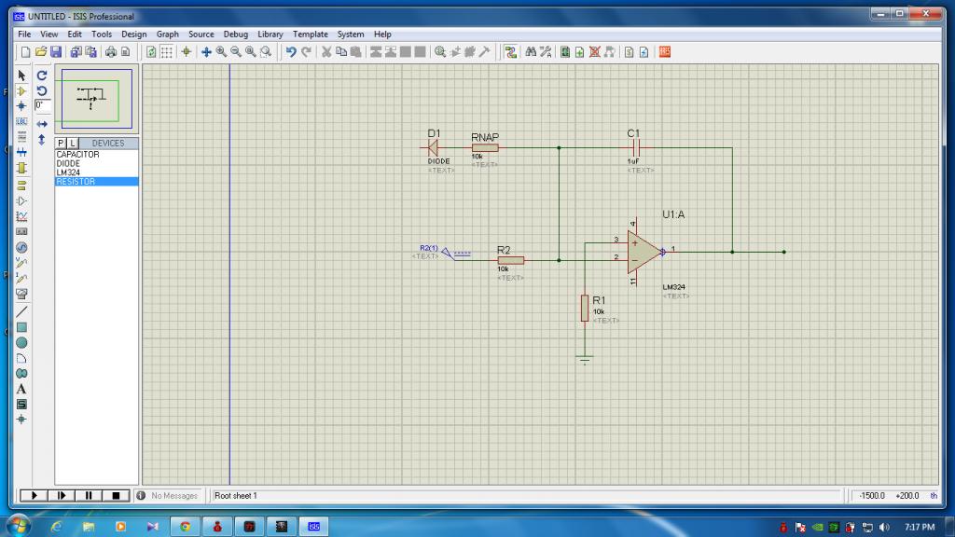The image size is (955, 537).
Task: Pick the 2D Graphics Circle tool
Action: click(x=21, y=343)
